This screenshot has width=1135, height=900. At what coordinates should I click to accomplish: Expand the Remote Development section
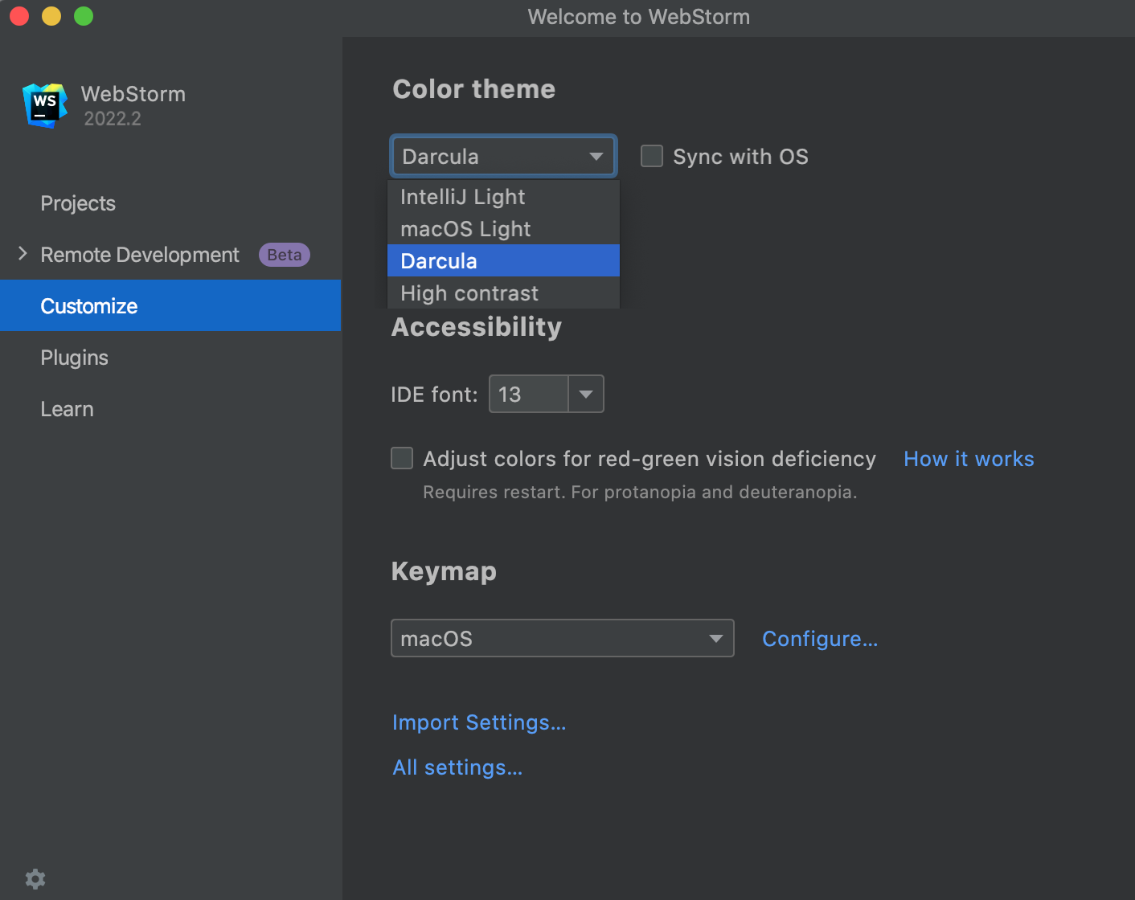pos(22,254)
